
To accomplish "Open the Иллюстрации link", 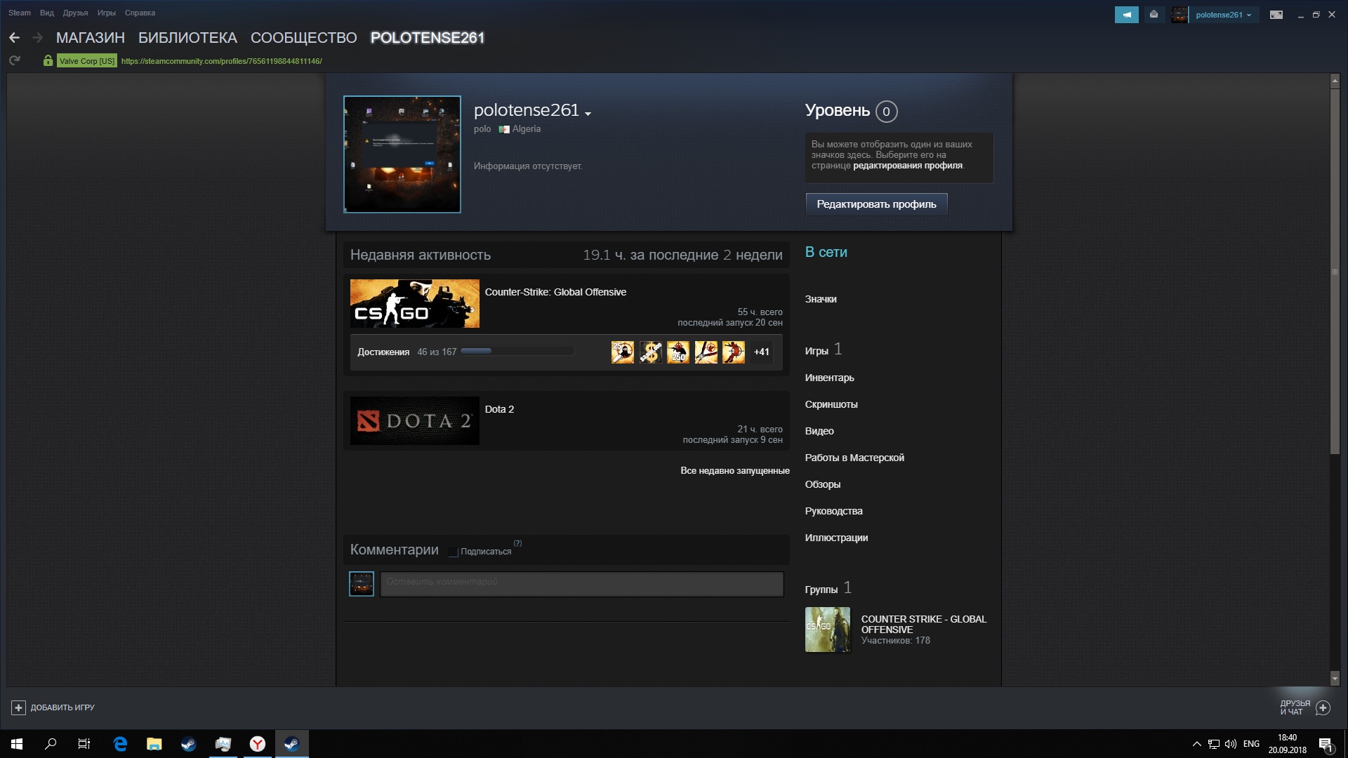I will point(836,538).
